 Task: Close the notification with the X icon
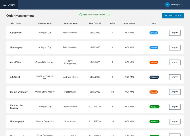(109, 15)
